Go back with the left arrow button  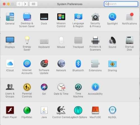[x=19, y=4]
